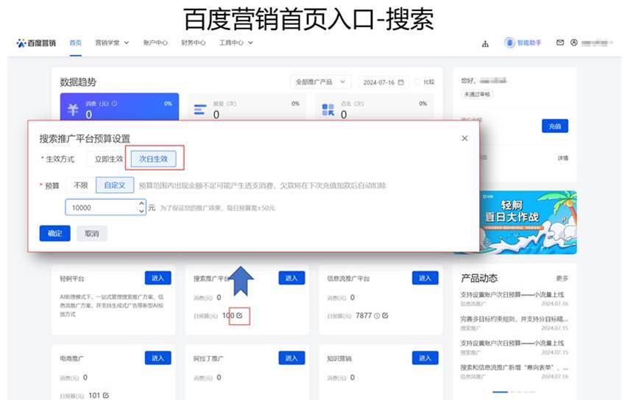Select 立即生效 effective mode

pyautogui.click(x=108, y=159)
